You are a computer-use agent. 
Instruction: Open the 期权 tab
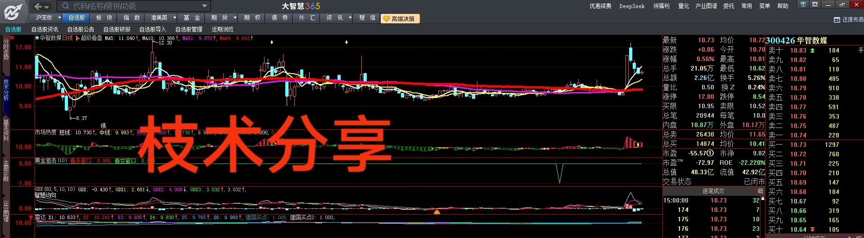click(252, 18)
